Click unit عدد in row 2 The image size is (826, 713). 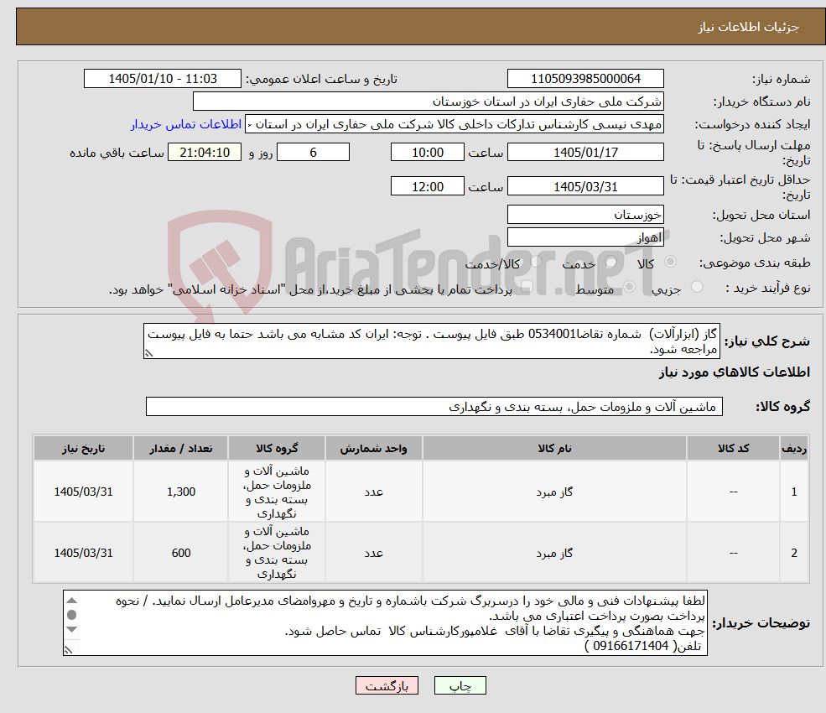tap(373, 554)
